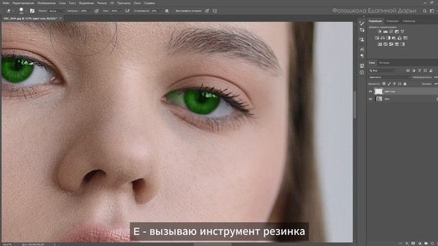Screen dimensions: 438x246
Task: Open the layer blend mode dropdown
Action: [389, 77]
